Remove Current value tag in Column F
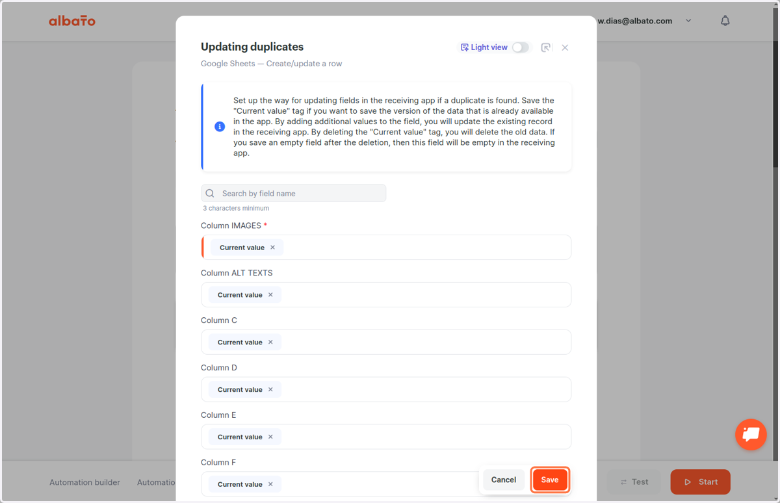The image size is (780, 503). click(270, 484)
